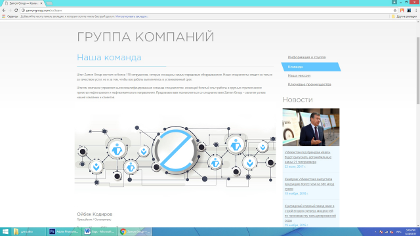Reload the page with the refresh icon
Image resolution: width=420 pixels, height=236 pixels.
(x=16, y=10)
